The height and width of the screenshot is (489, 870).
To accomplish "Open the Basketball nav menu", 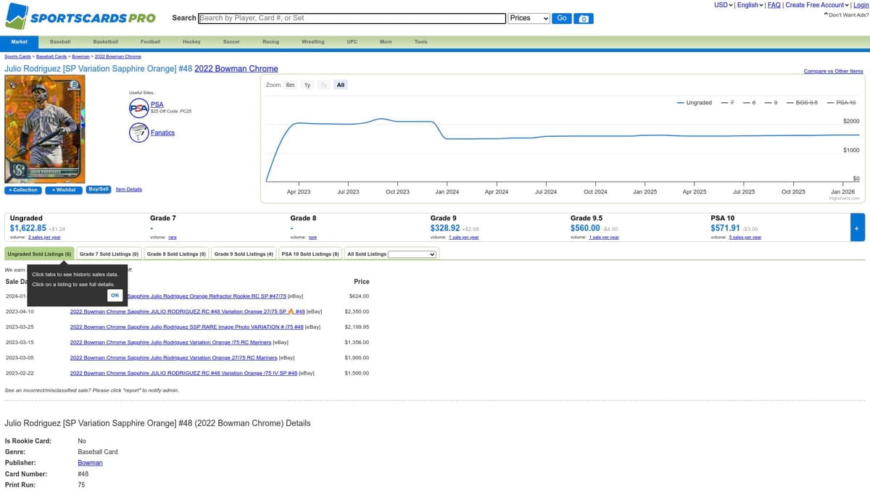I will click(x=105, y=41).
